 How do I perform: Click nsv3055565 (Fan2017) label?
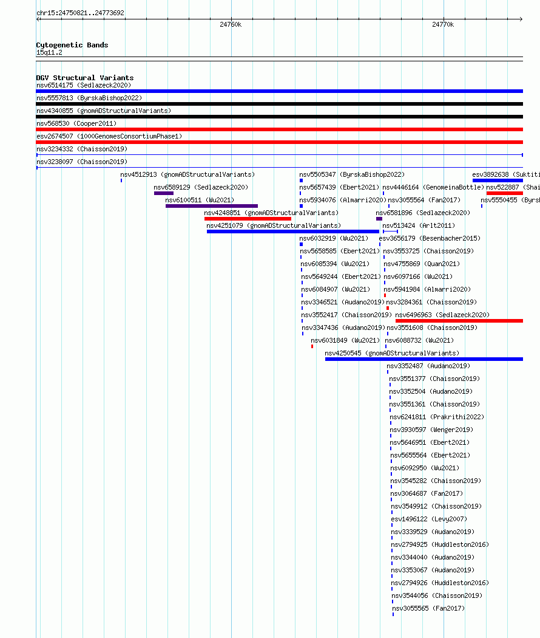point(428,608)
